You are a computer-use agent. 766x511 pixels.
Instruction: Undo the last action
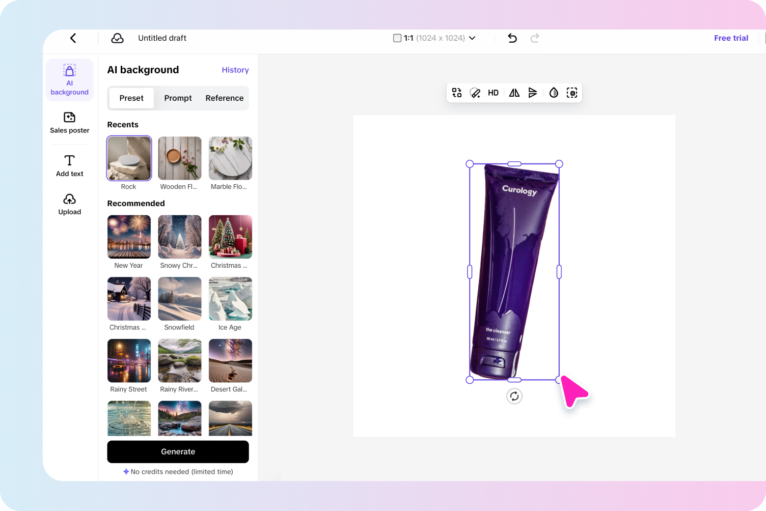[512, 38]
